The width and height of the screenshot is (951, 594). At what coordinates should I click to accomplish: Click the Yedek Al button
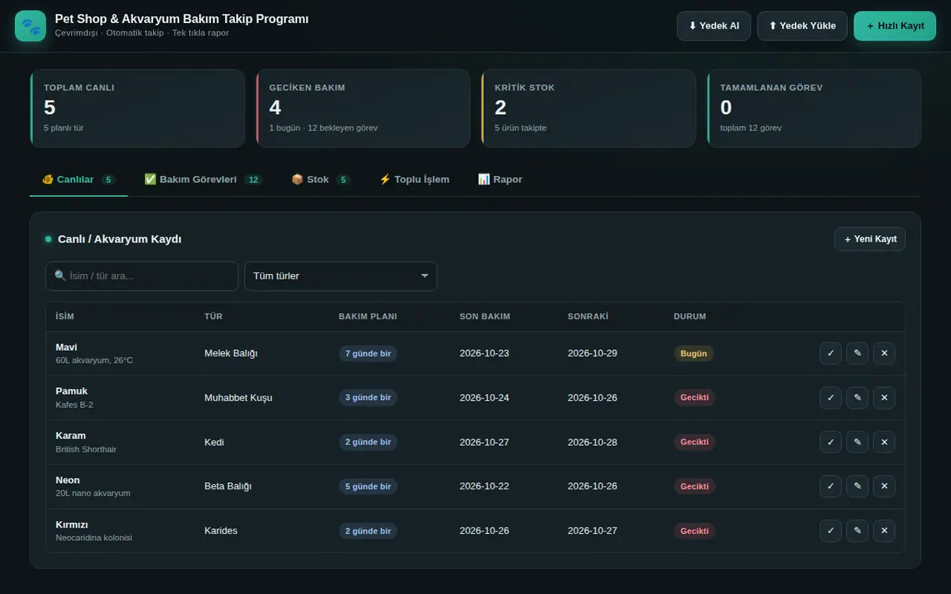(714, 26)
